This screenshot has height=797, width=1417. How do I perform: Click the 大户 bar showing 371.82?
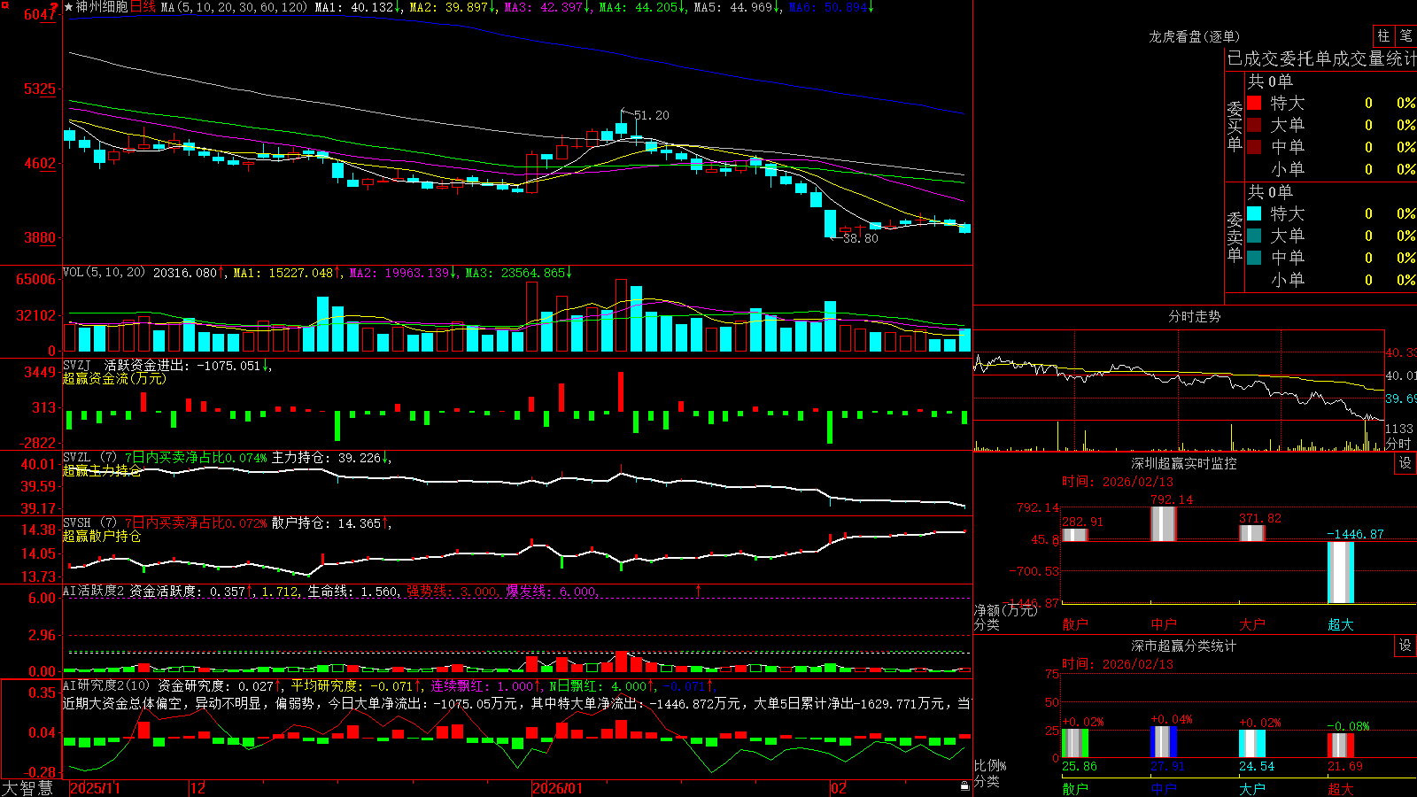[x=1252, y=533]
